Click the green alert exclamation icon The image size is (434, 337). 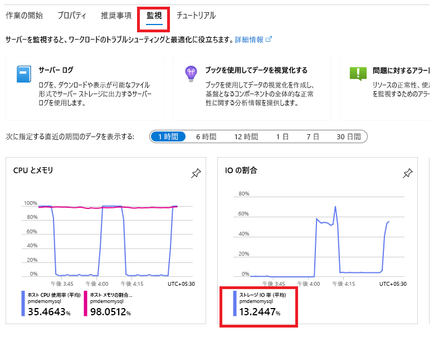point(358,74)
